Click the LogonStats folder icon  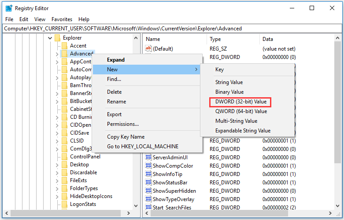[x=64, y=204]
